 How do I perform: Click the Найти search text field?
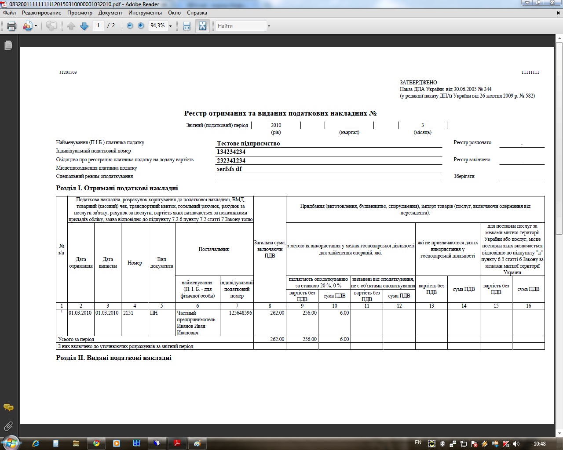coord(240,26)
